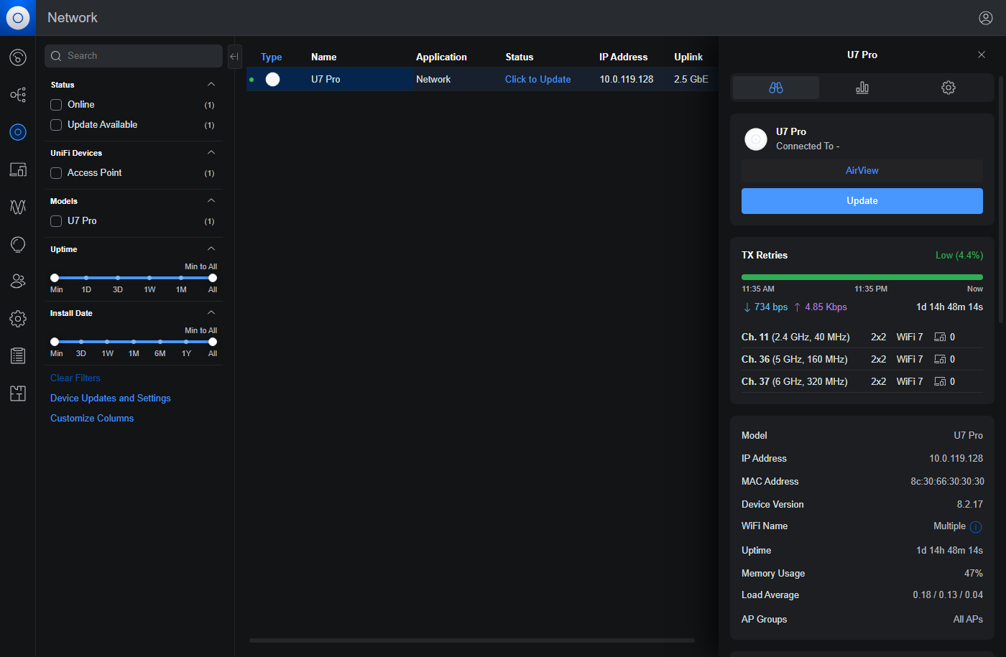The image size is (1006, 657).
Task: Check the U7 Pro model filter
Action: tap(56, 221)
